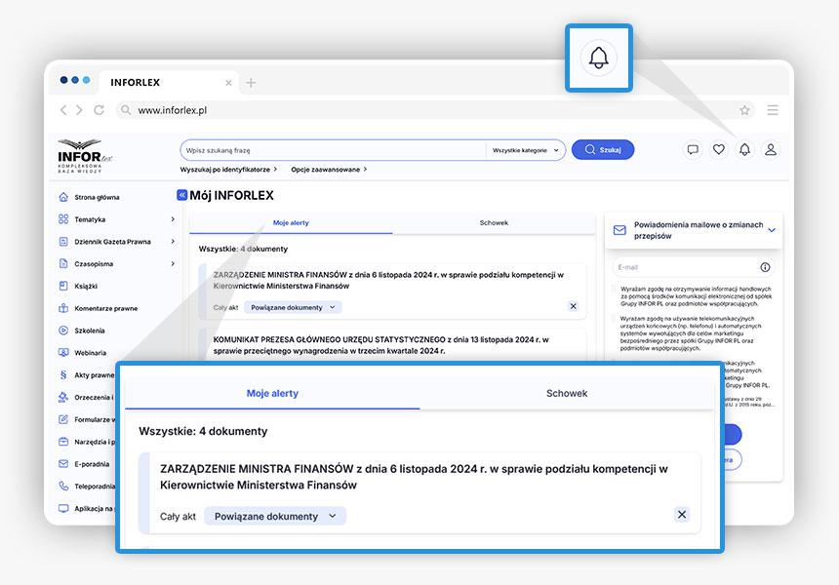Image resolution: width=839 pixels, height=585 pixels.
Task: Open the 'Wszystkie kategorie' dropdown
Action: point(527,150)
